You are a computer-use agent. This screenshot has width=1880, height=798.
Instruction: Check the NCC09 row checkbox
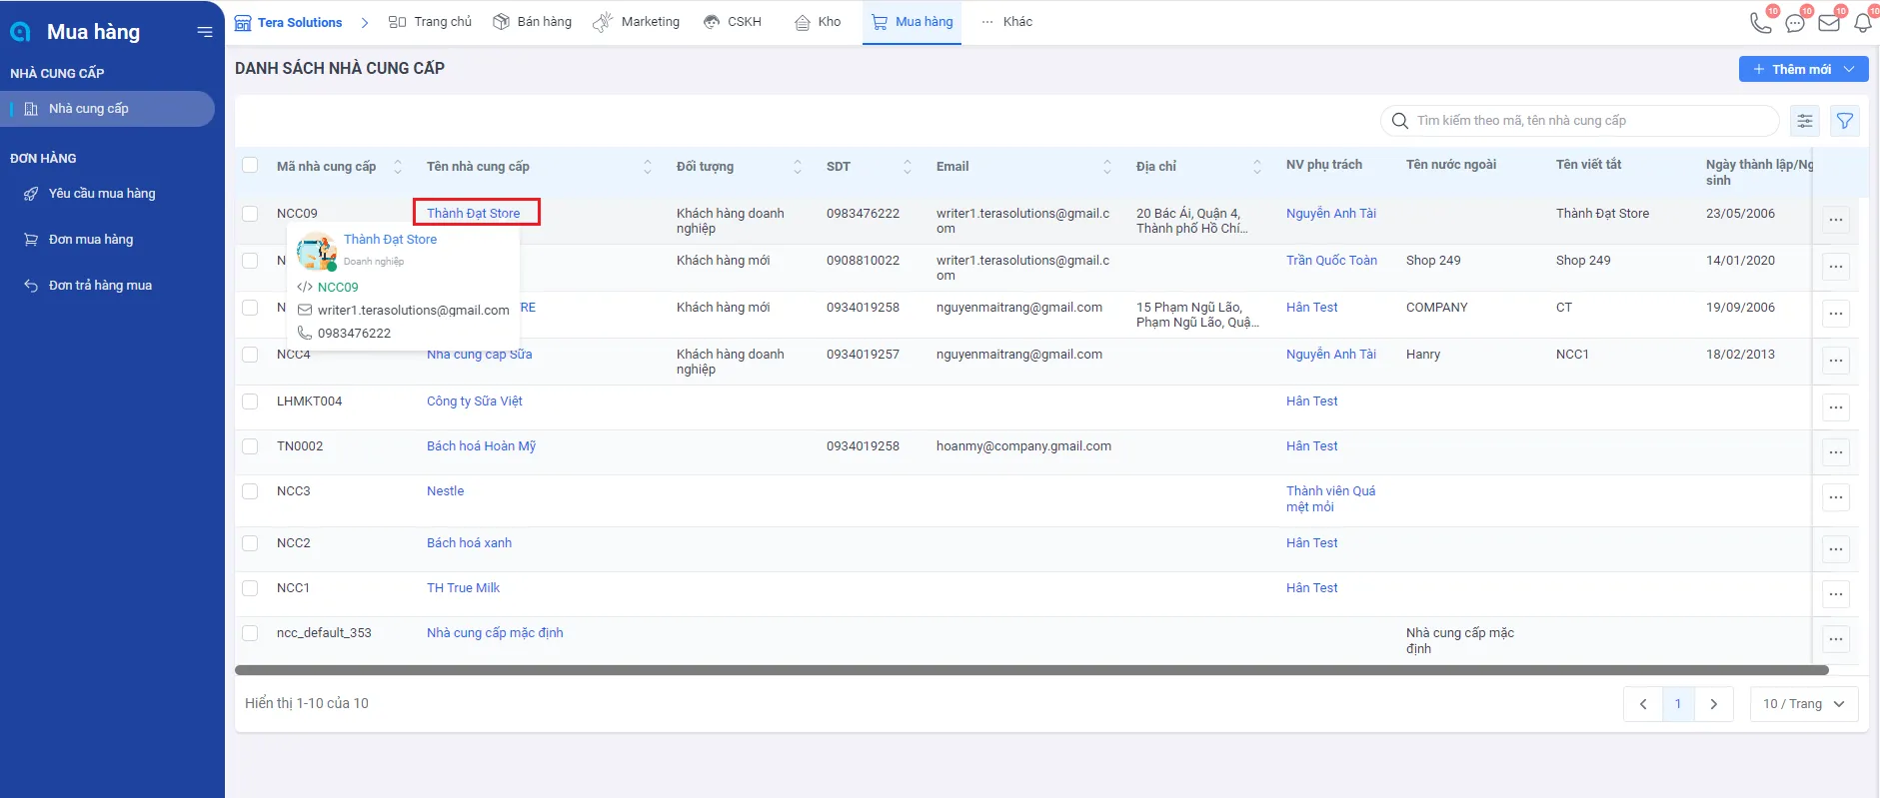[250, 214]
